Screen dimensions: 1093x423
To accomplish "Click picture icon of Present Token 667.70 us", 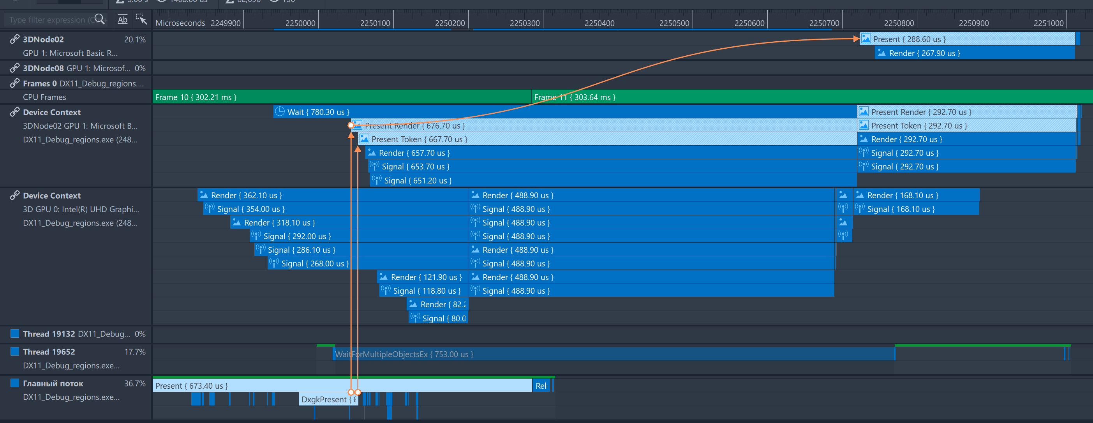I will point(364,139).
